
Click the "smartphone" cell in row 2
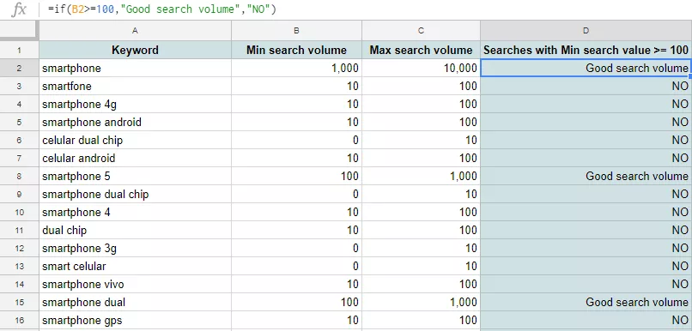tap(135, 69)
